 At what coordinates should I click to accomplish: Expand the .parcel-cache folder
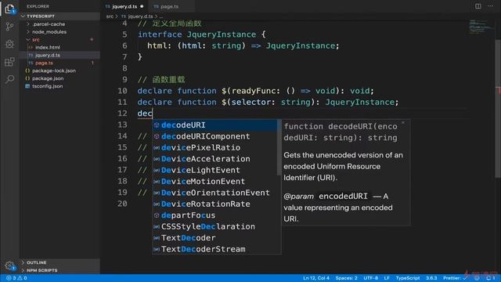pyautogui.click(x=48, y=24)
